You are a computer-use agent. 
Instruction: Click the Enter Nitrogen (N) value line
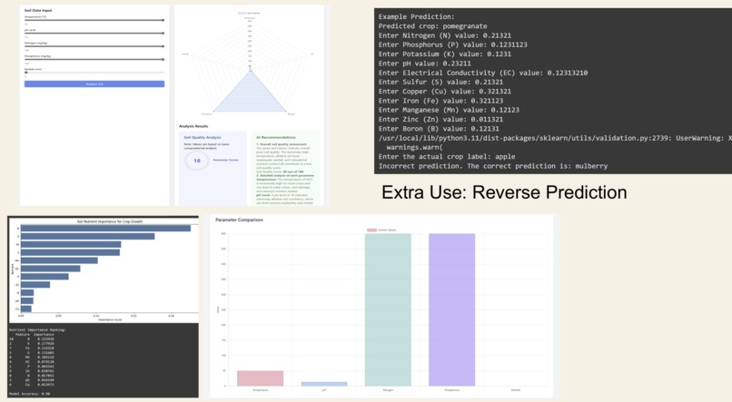pyautogui.click(x=445, y=35)
